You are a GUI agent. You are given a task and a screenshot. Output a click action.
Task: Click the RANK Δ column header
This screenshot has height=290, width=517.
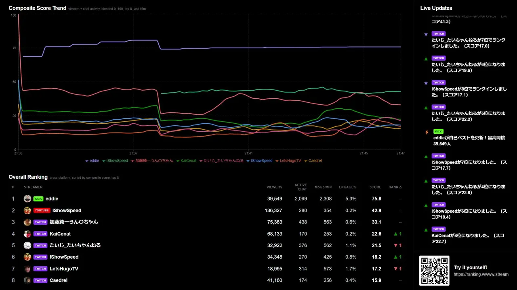395,187
